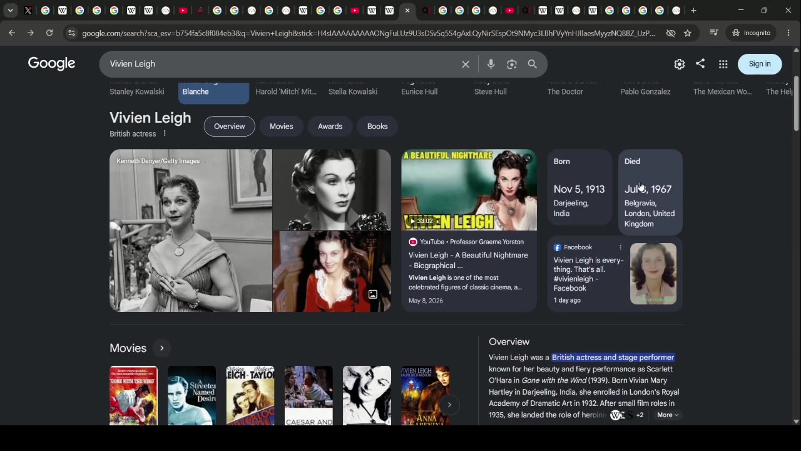Clear the search box with X icon
The image size is (801, 451).
(x=466, y=64)
